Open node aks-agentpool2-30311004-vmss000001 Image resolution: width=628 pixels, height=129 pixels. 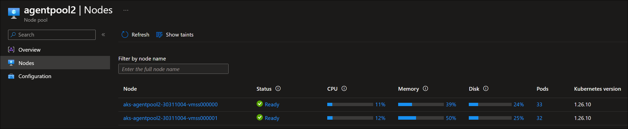point(170,118)
